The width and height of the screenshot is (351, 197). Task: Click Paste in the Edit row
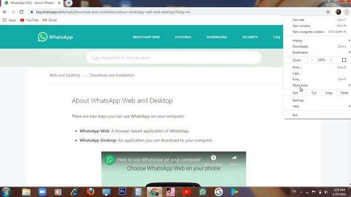[344, 92]
